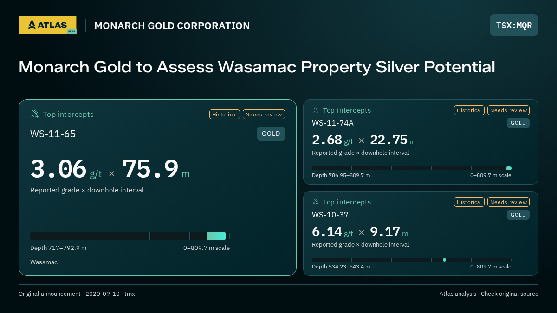Screen dimensions: 557x313
Task: Click the 6.14 g/t grade value
Action: (x=332, y=231)
